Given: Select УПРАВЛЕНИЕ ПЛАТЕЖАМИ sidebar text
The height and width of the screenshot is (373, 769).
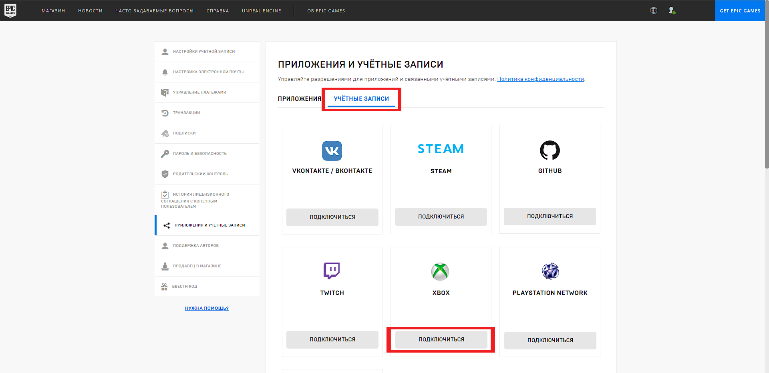Looking at the screenshot, I should [x=199, y=92].
